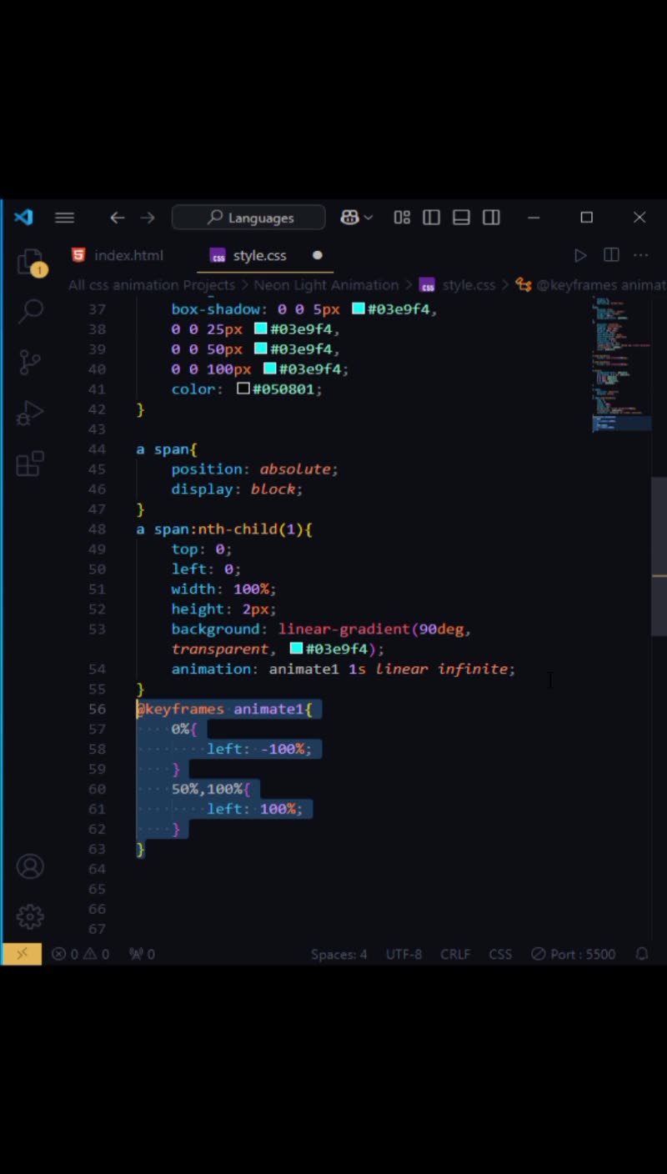Viewport: 667px width, 1174px height.
Task: Toggle the bottom panel
Action: point(461,218)
